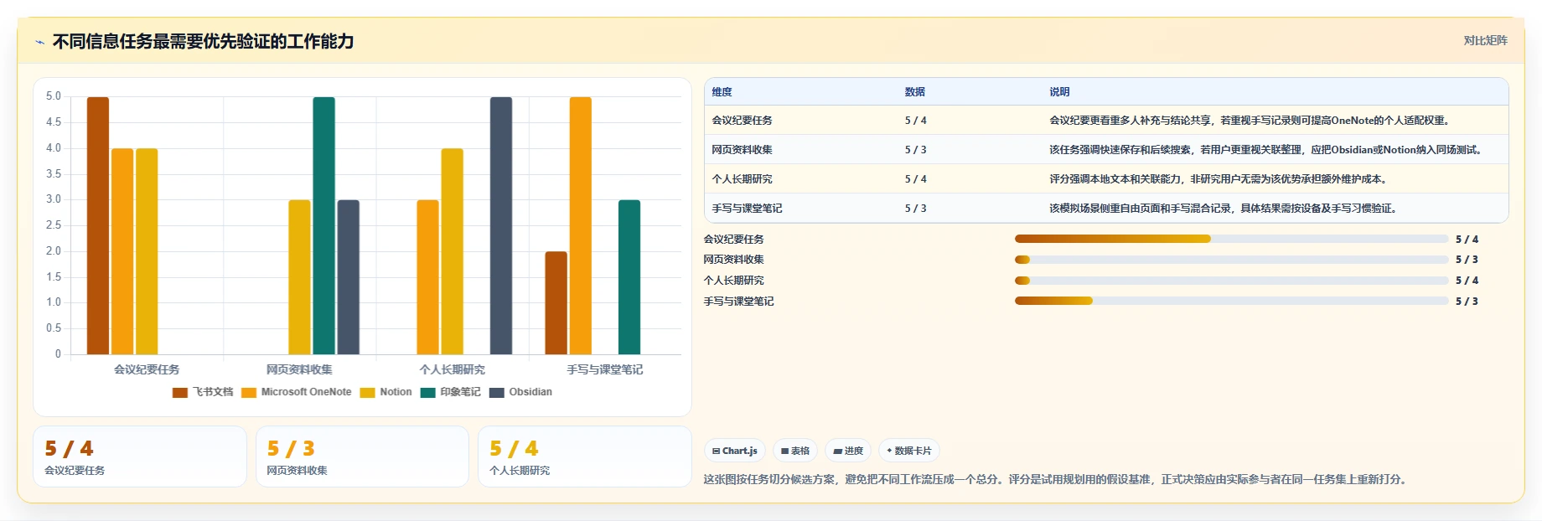1542x521 pixels.
Task: Click footer note starting 这张图按任务切分候选方案
Action: (x=1057, y=480)
